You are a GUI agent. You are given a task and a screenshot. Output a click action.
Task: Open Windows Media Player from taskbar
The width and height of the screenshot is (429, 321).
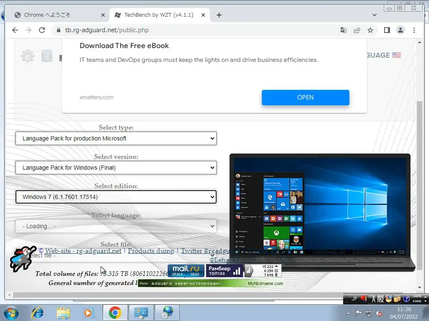click(x=89, y=313)
